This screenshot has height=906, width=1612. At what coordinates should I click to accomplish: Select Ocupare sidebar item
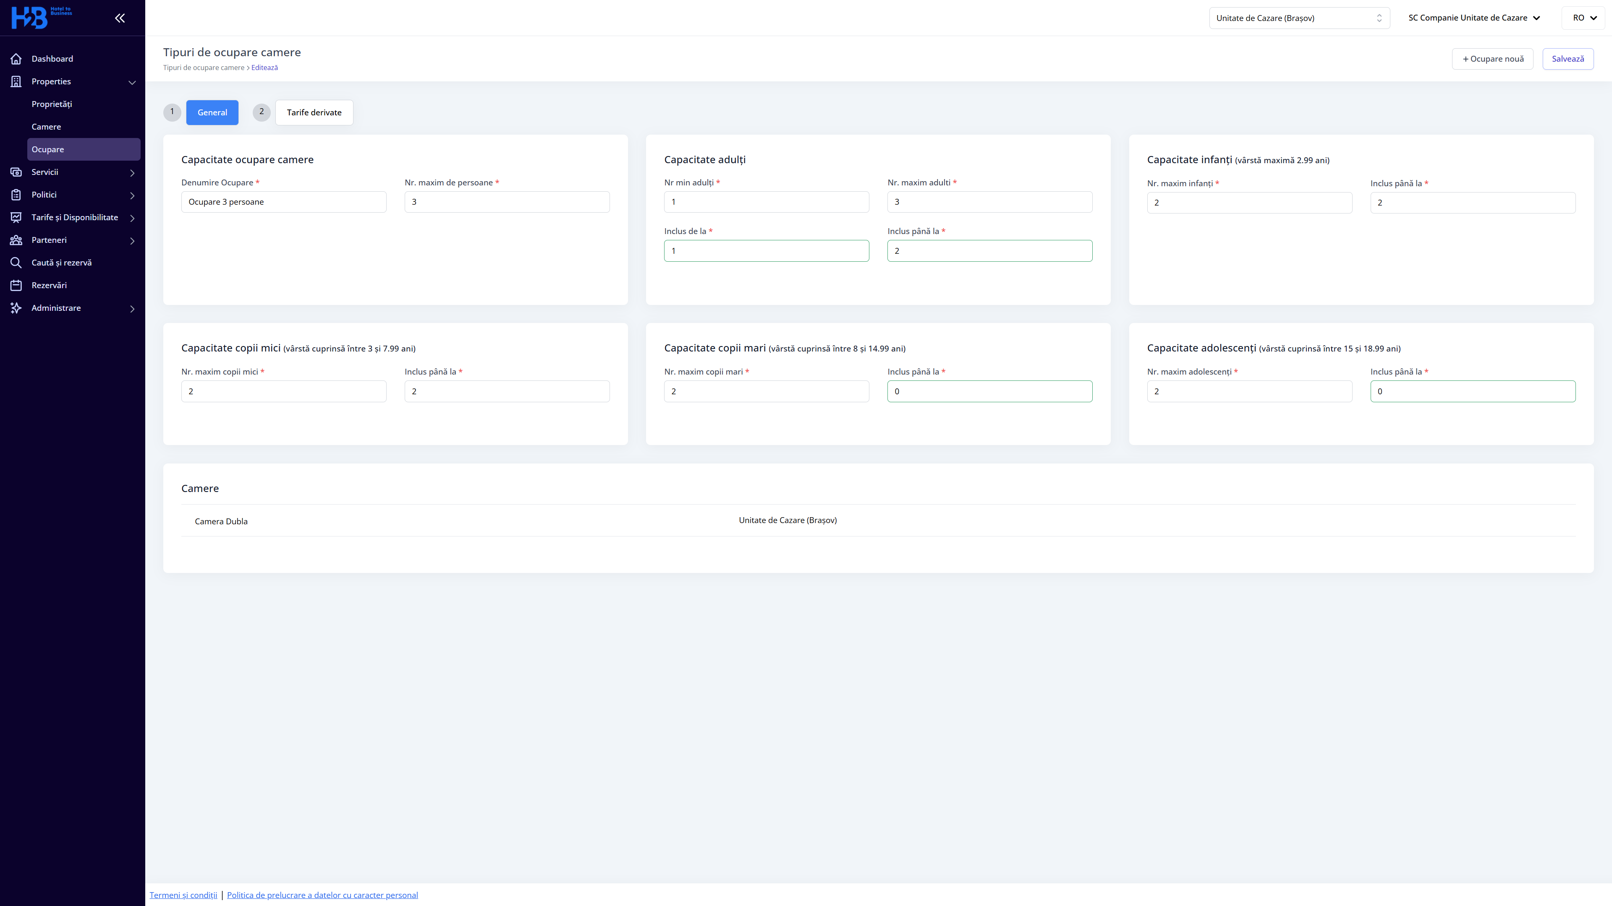pos(84,149)
